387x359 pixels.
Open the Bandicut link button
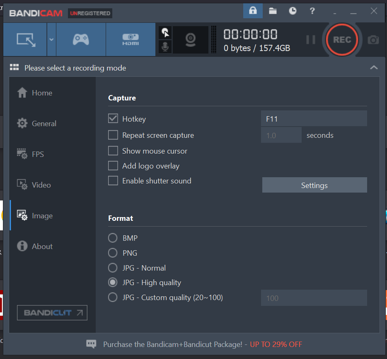[52, 313]
